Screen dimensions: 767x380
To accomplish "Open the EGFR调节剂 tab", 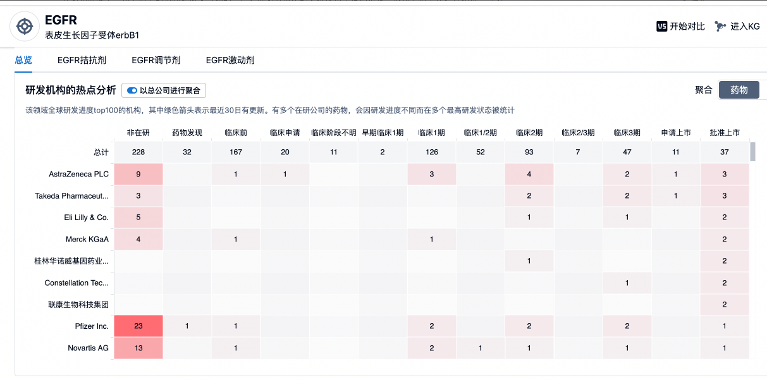I will point(156,60).
